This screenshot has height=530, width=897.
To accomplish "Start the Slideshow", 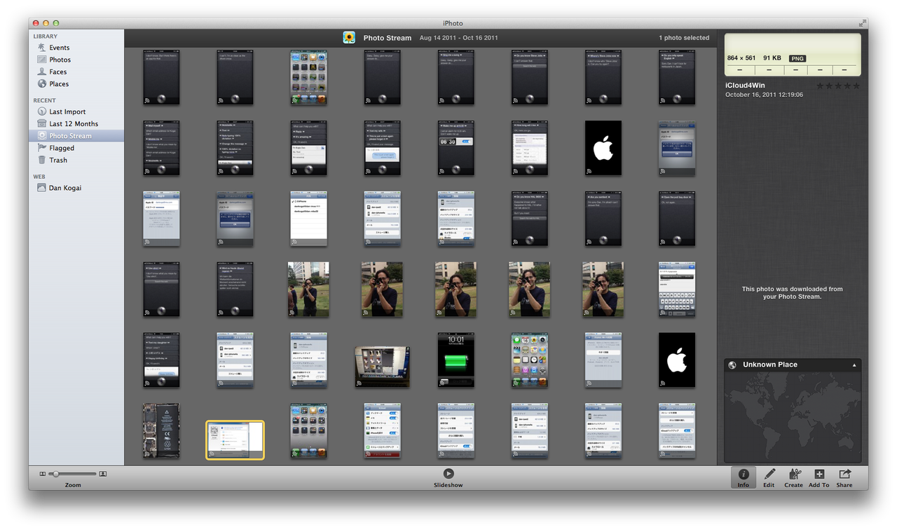I will coord(448,477).
